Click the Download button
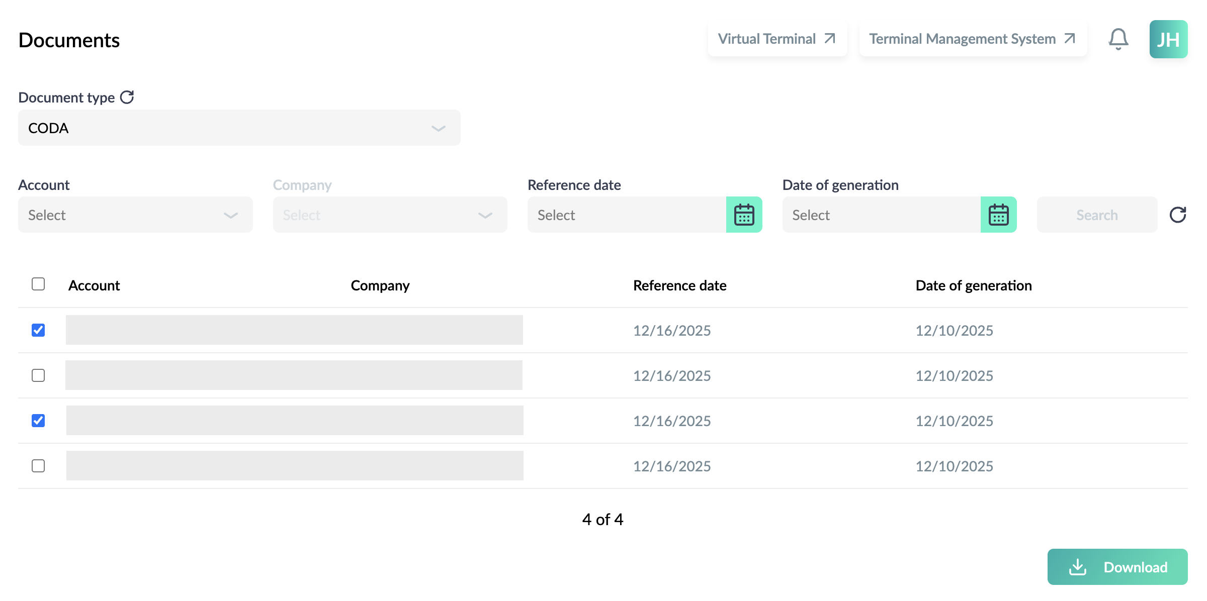The image size is (1207, 601). [1117, 567]
